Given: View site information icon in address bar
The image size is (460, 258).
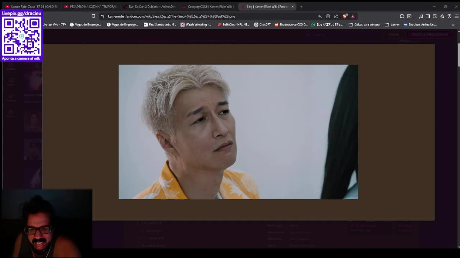Looking at the screenshot, I should point(102,16).
